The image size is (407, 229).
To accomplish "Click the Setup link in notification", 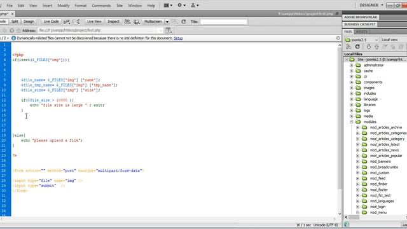I will click(x=178, y=38).
